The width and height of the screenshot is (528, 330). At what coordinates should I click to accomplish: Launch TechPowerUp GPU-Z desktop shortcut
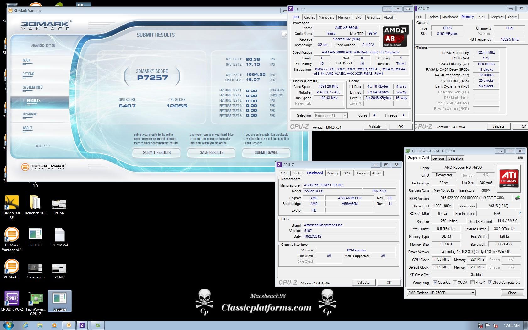tap(36, 303)
